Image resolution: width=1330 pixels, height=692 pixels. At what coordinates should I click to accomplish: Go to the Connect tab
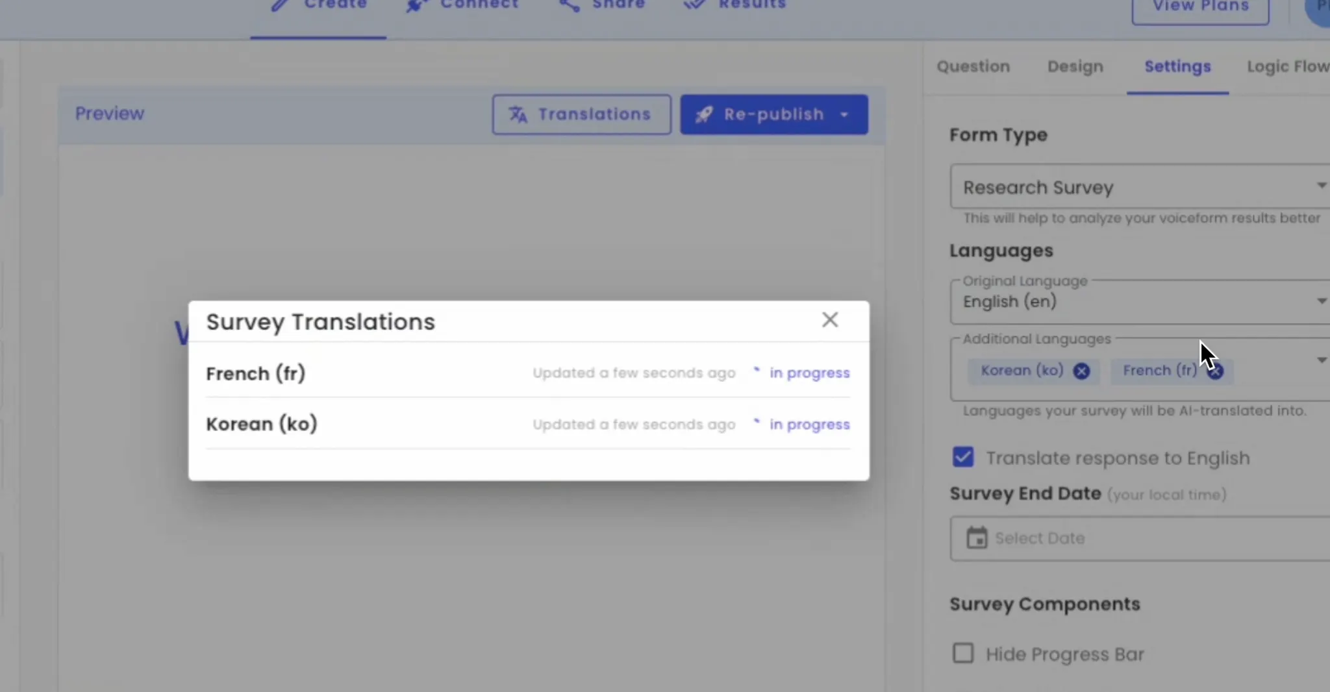click(x=462, y=6)
